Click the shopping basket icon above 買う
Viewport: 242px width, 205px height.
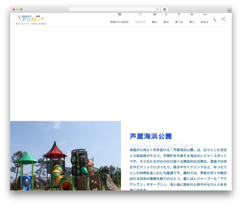(192, 15)
